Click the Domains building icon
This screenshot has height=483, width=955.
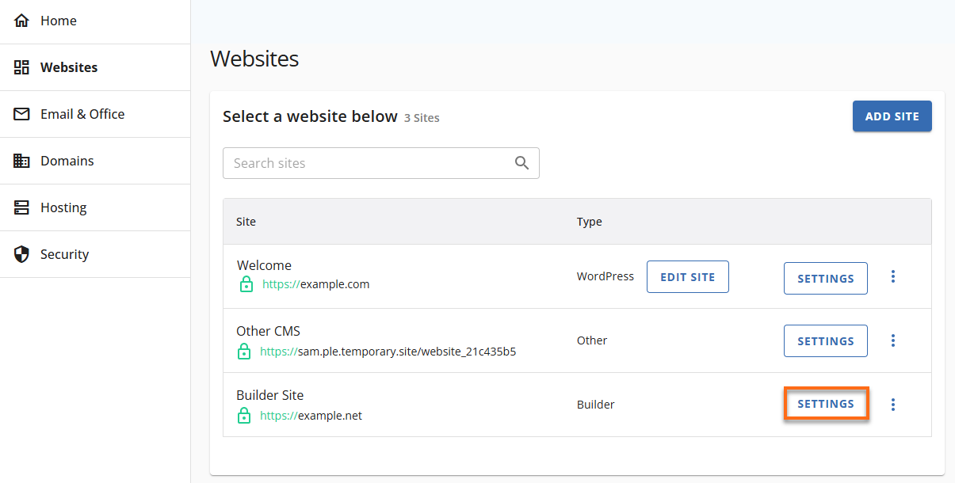[x=21, y=161]
